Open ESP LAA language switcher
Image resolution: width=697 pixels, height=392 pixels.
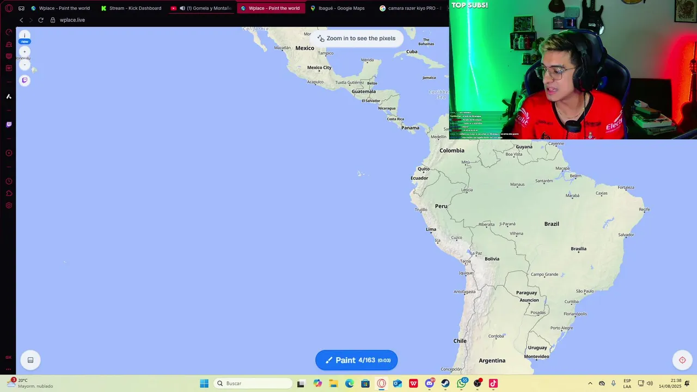627,383
